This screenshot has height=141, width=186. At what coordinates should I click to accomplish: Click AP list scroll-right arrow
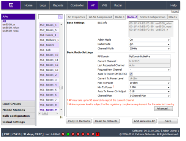pos(57,113)
